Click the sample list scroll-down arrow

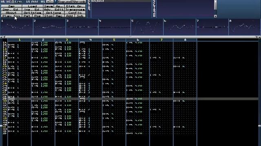(215, 16)
